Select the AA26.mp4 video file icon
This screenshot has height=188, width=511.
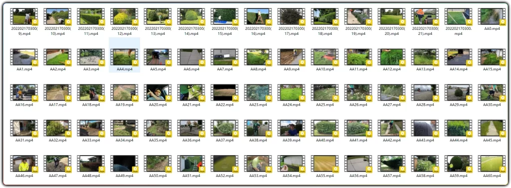pyautogui.click(x=358, y=93)
